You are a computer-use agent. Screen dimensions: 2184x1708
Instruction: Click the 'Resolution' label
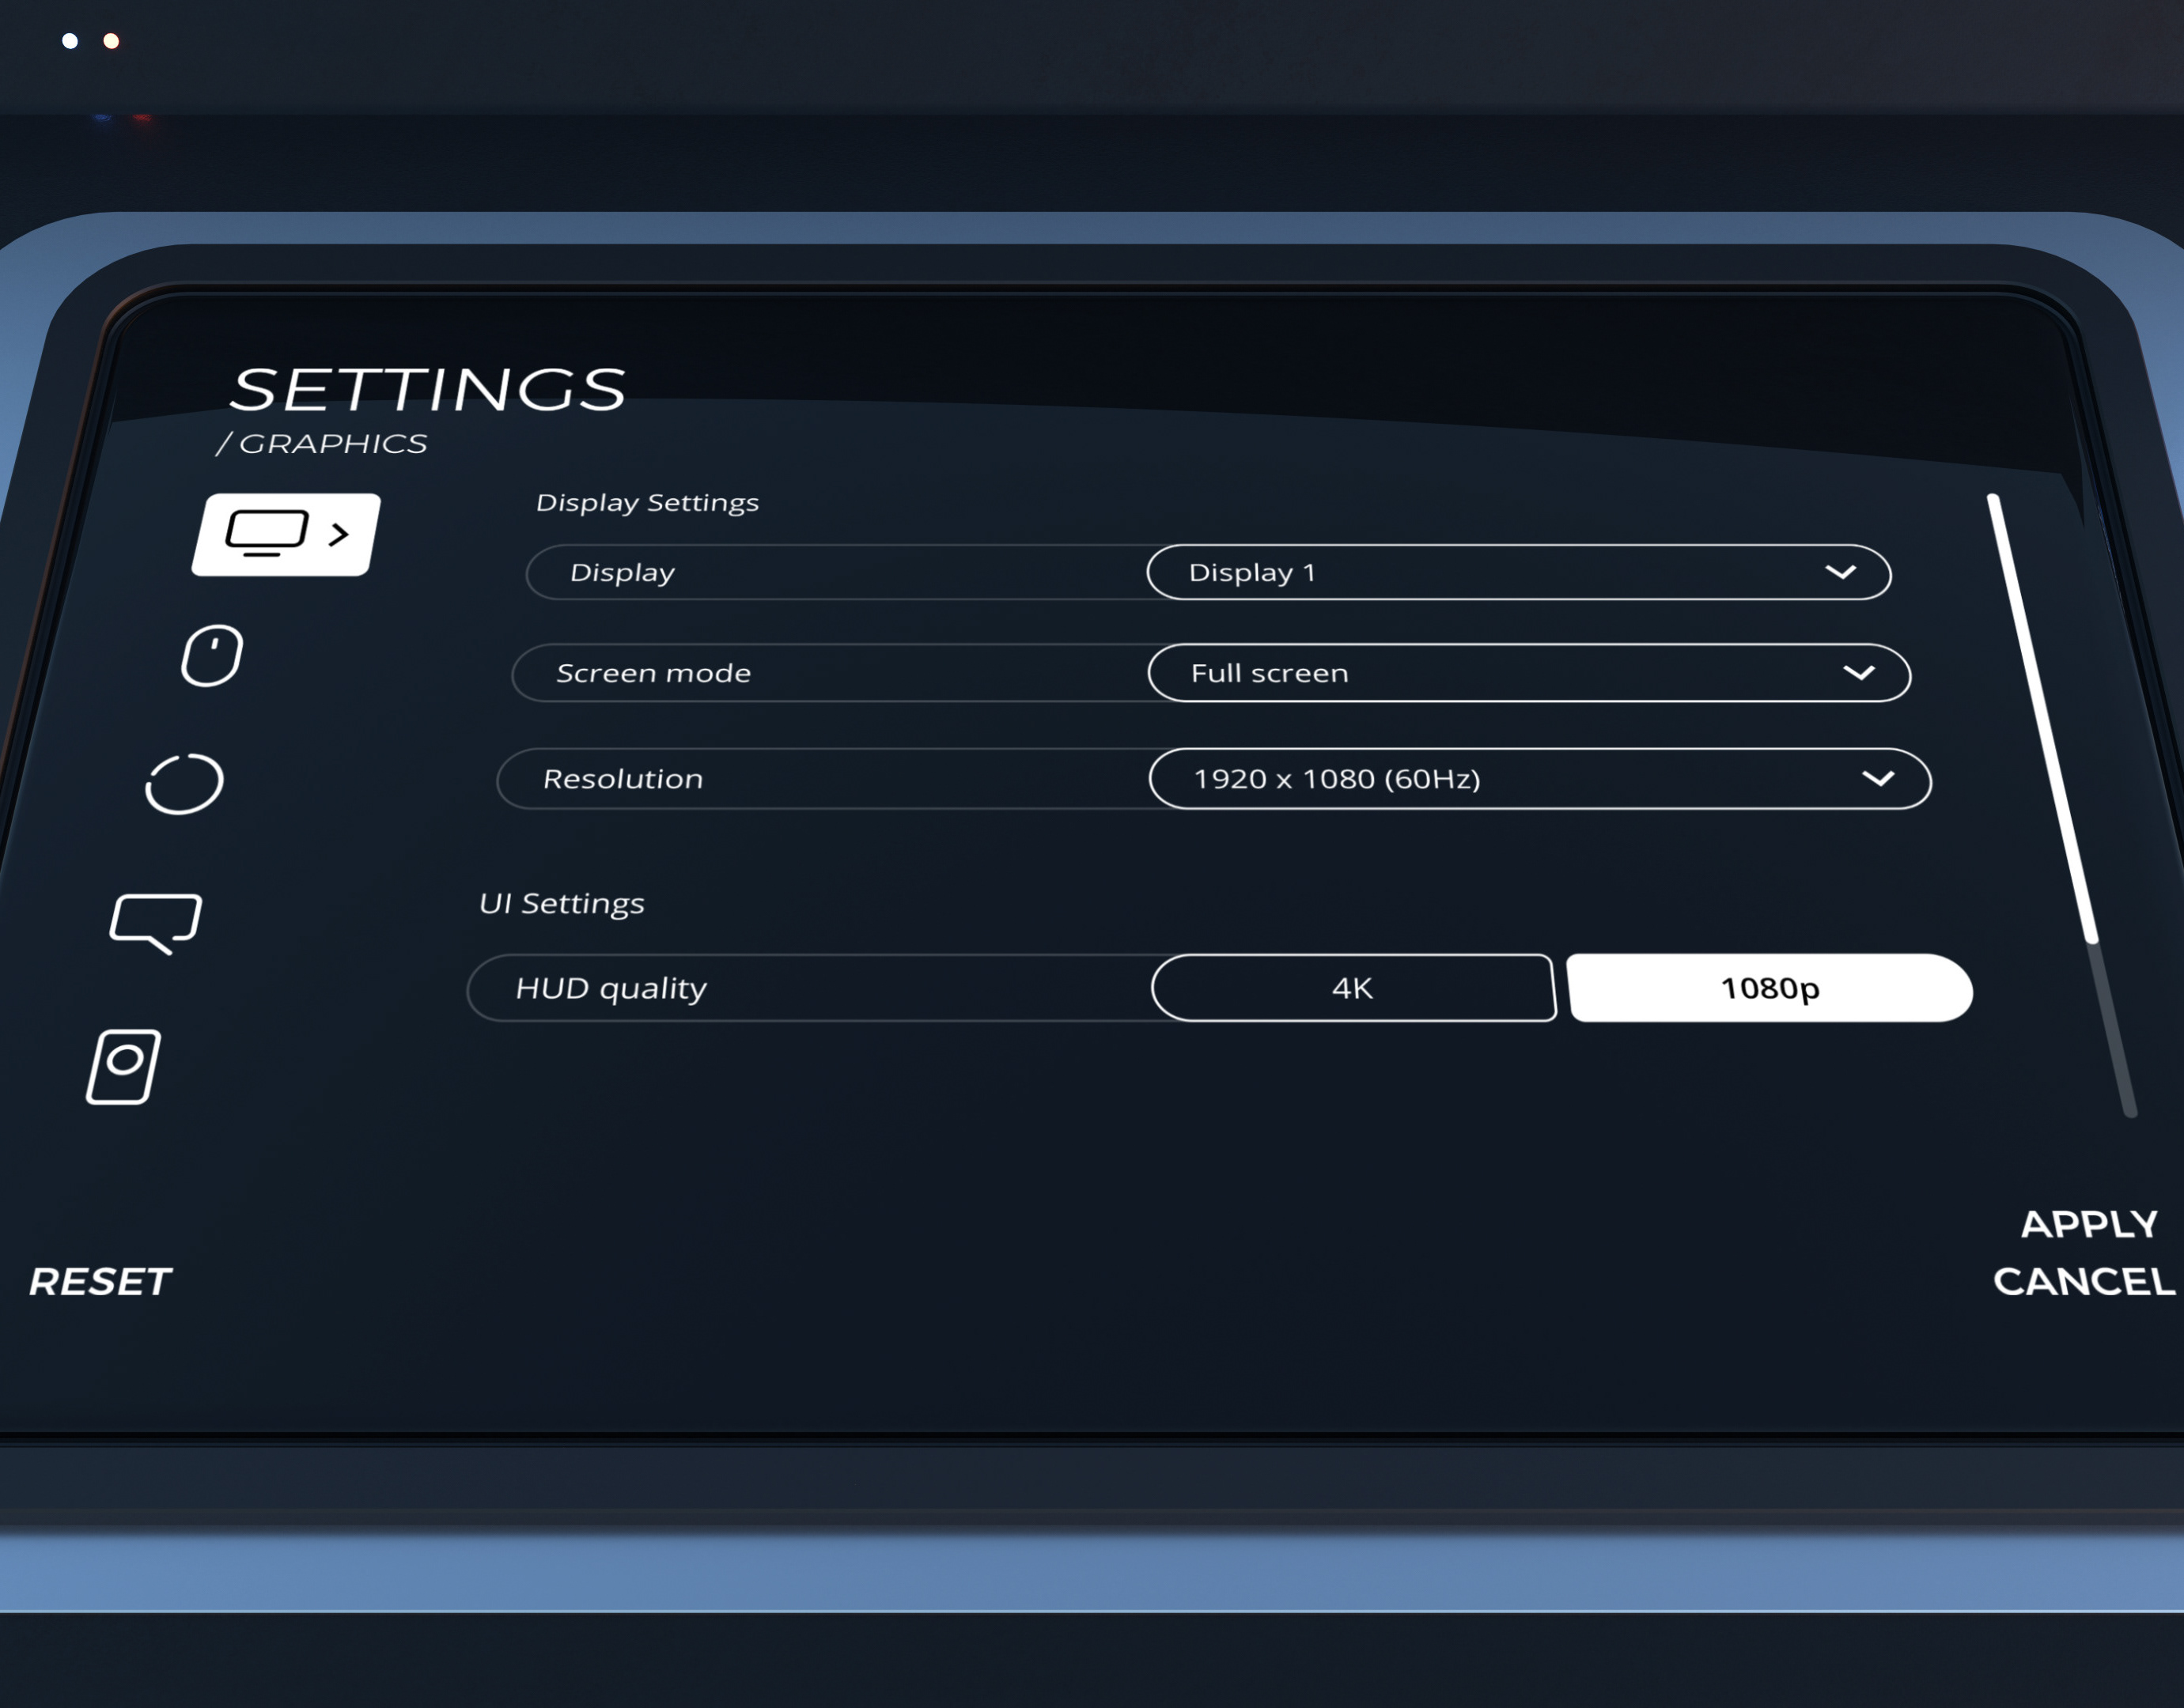623,779
